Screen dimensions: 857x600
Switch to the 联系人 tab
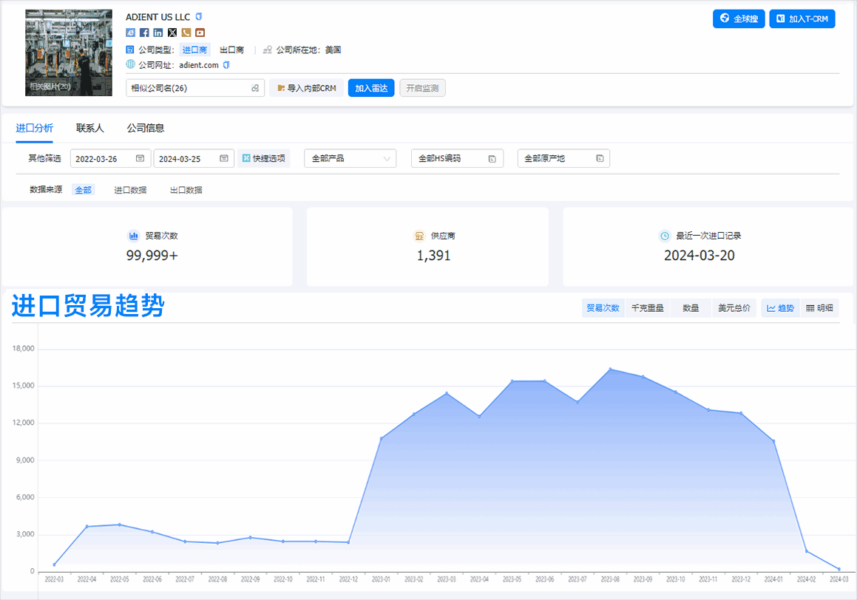[90, 128]
